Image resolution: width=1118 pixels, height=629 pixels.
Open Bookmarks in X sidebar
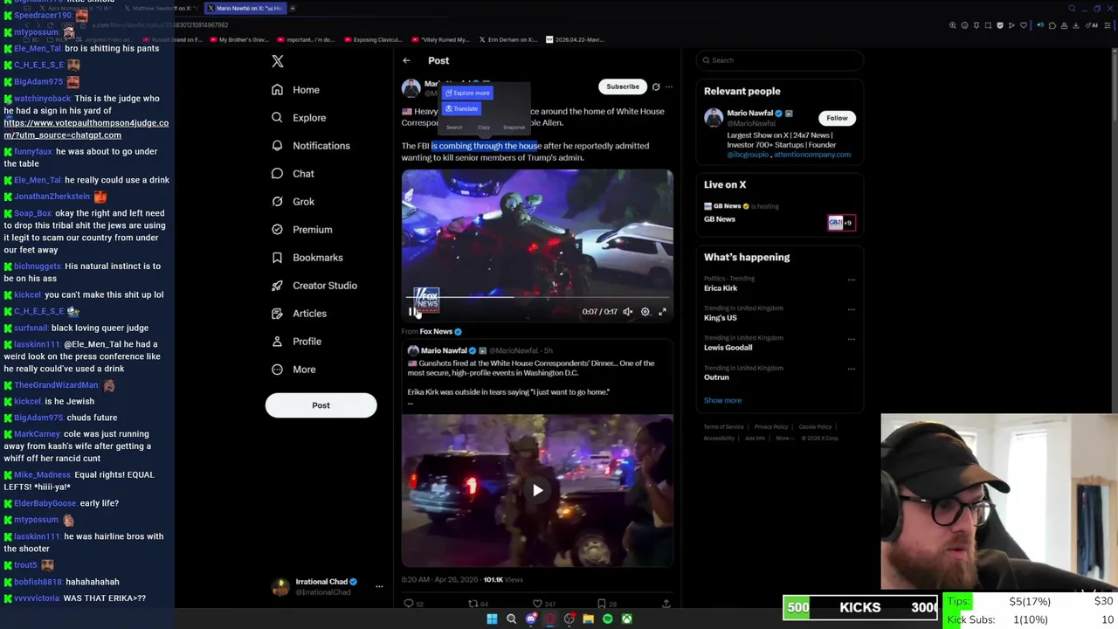pos(307,258)
